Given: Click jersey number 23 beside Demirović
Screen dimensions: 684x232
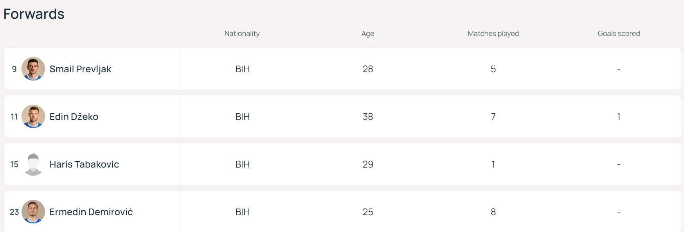Looking at the screenshot, I should (x=14, y=212).
